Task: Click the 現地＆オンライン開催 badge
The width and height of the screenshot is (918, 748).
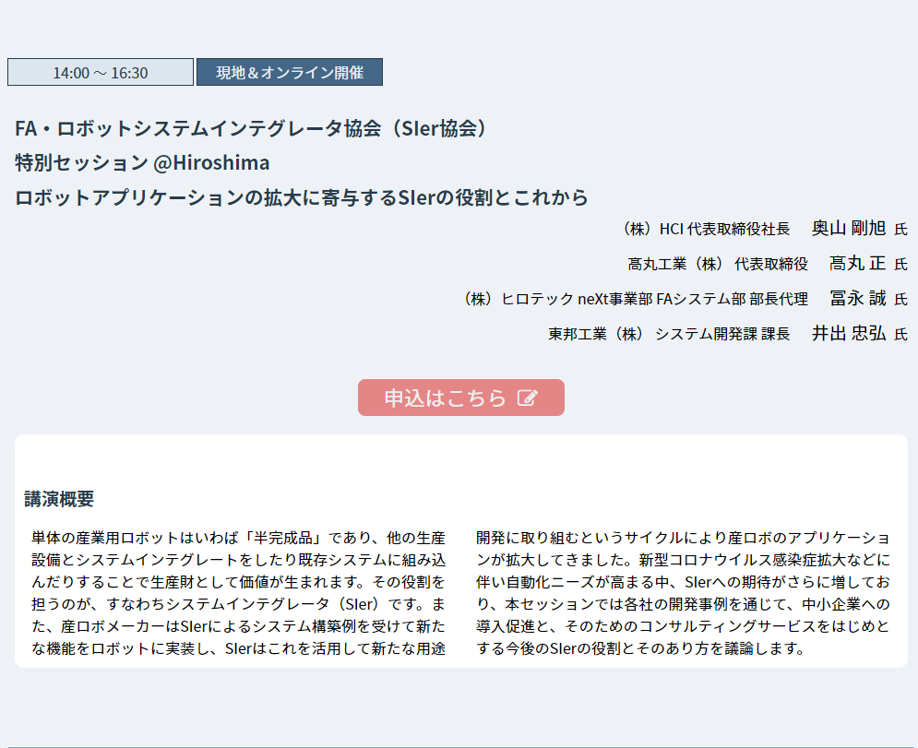Action: pyautogui.click(x=290, y=72)
